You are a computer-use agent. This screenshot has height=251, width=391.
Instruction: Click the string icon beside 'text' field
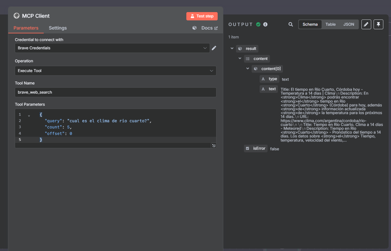coord(263,89)
